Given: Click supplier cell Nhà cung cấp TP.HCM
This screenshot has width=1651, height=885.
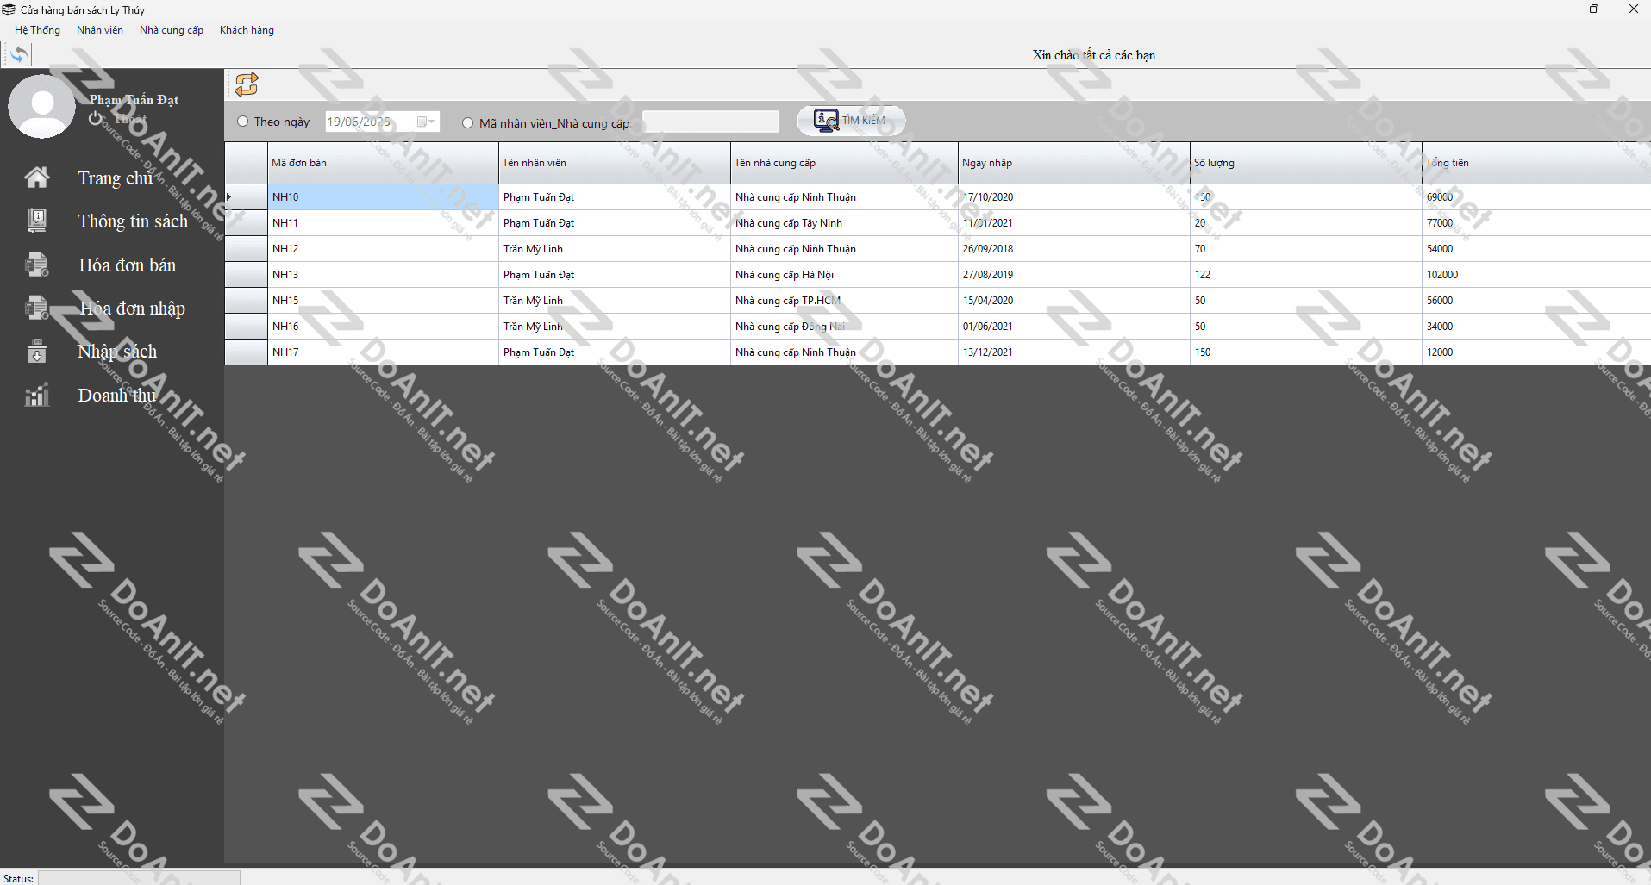Looking at the screenshot, I should (844, 301).
